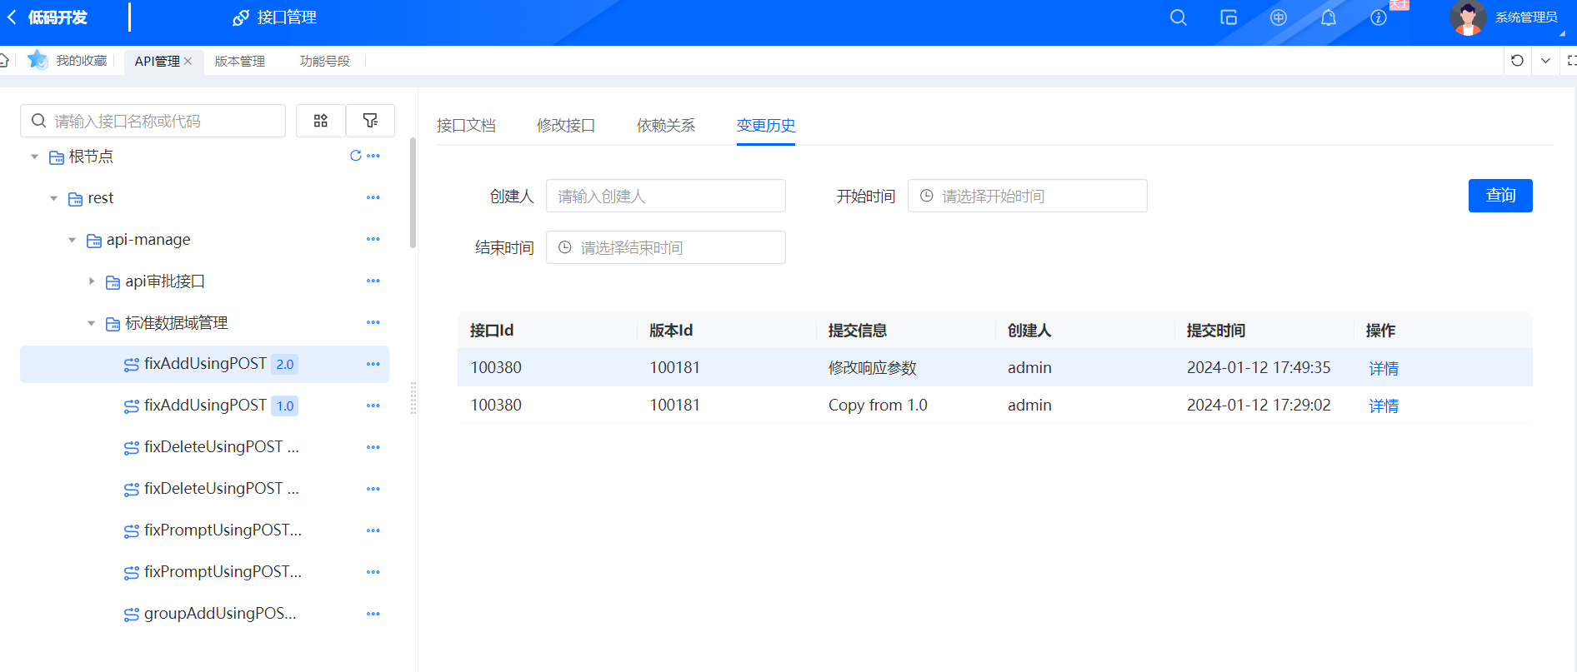Collapse the 标准数据域管理 folder
This screenshot has height=672, width=1577.
click(91, 323)
